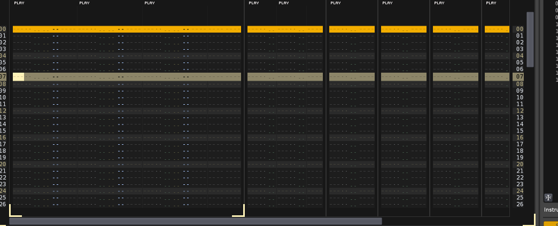The width and height of the screenshot is (558, 226).
Task: Click the orange button below the Instruments label
Action: (551, 223)
